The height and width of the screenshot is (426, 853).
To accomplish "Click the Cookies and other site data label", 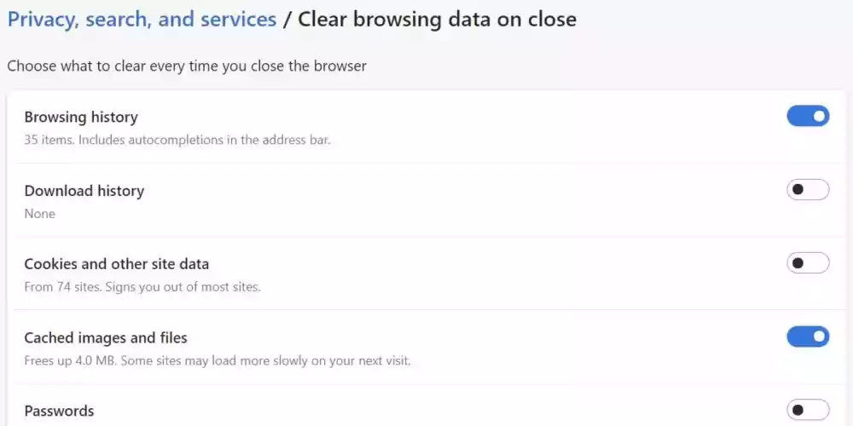I will [x=116, y=264].
